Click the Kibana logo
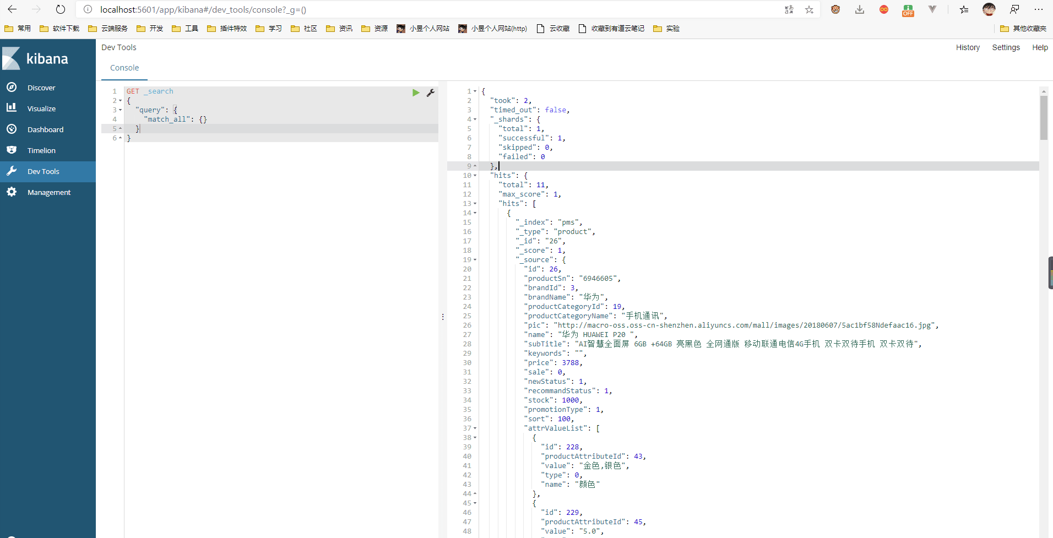This screenshot has width=1053, height=538. [x=35, y=58]
